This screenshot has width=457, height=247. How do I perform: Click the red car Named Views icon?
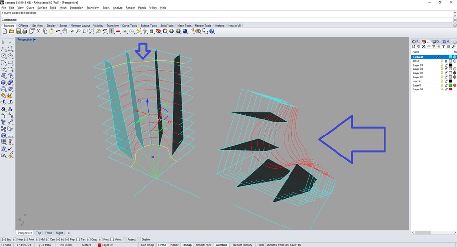119,31
